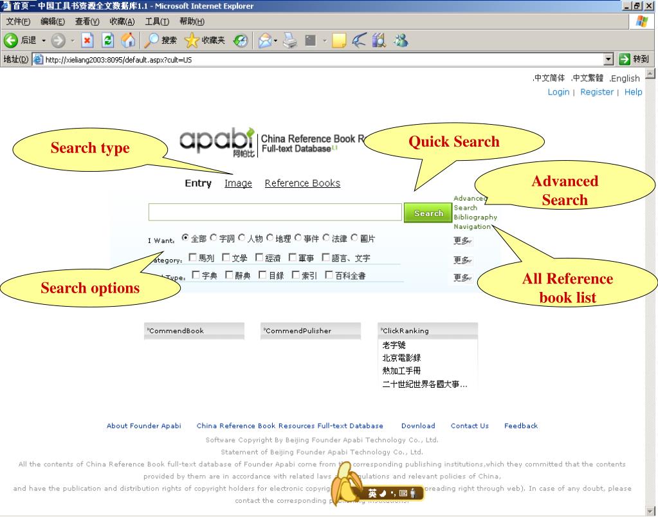Click the scroll down arrow of page scrollbar
The image size is (658, 517).
click(650, 512)
